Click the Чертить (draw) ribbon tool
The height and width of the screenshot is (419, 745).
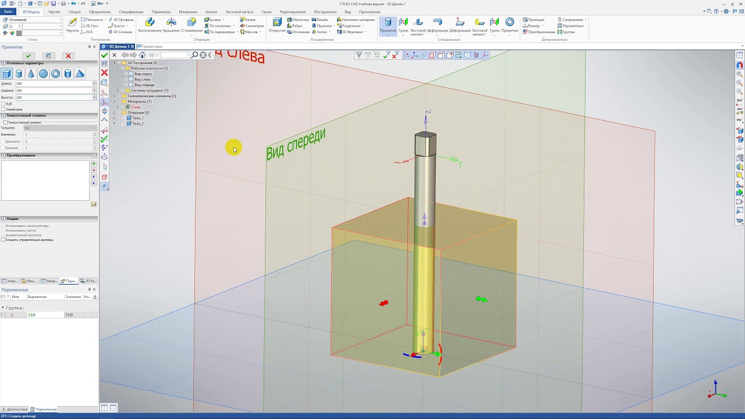click(x=72, y=25)
